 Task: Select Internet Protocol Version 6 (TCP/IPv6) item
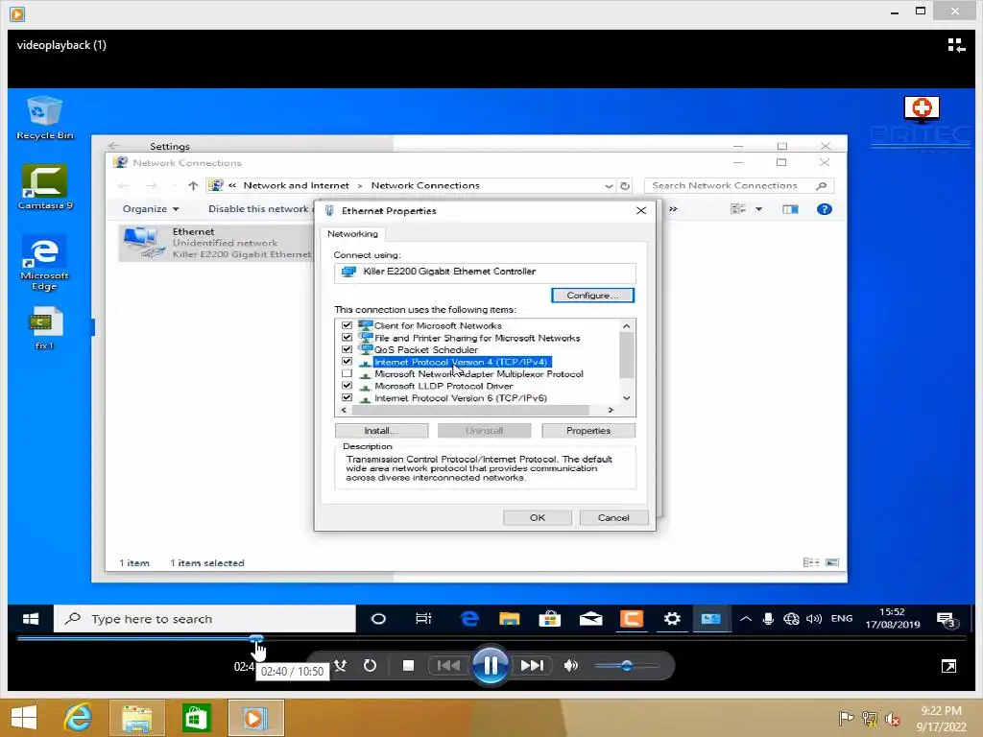click(461, 398)
